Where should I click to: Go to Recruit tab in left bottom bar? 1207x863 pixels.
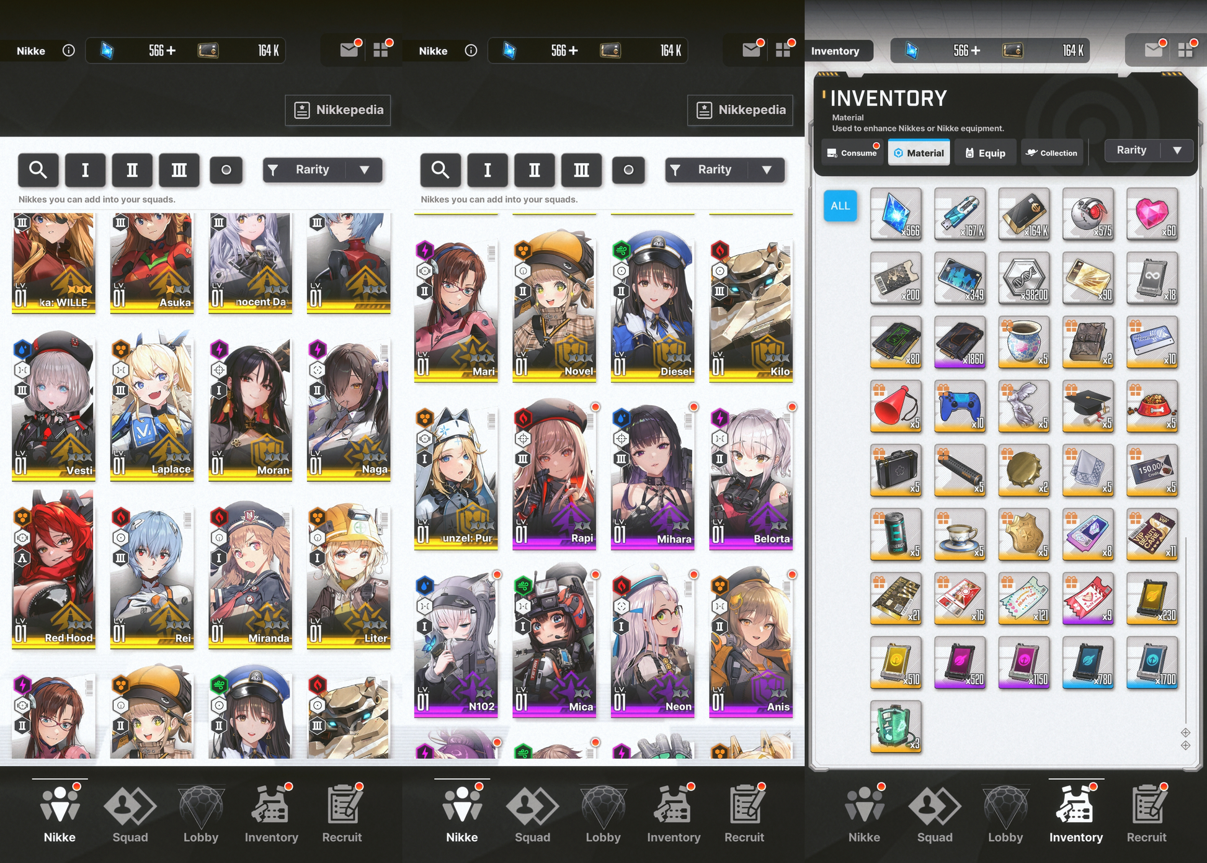[342, 815]
